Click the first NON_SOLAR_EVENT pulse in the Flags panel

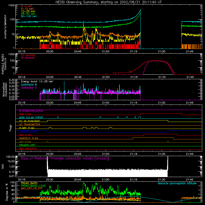(58, 118)
